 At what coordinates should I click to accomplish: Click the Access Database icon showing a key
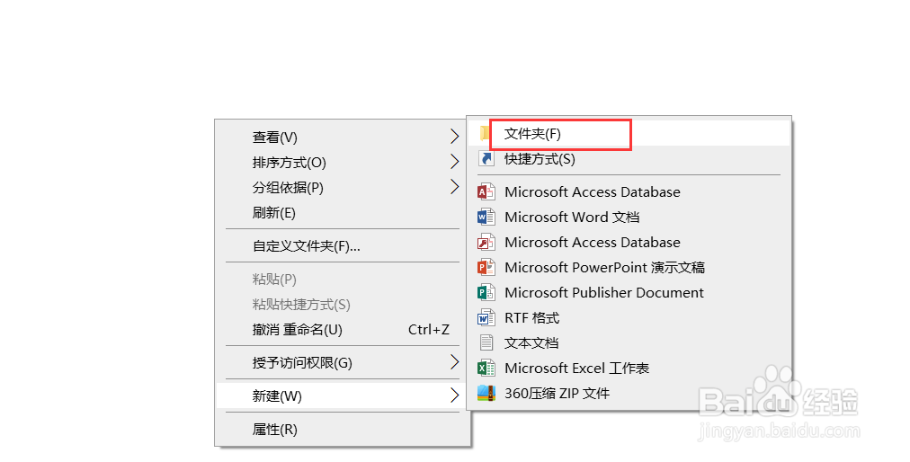486,242
